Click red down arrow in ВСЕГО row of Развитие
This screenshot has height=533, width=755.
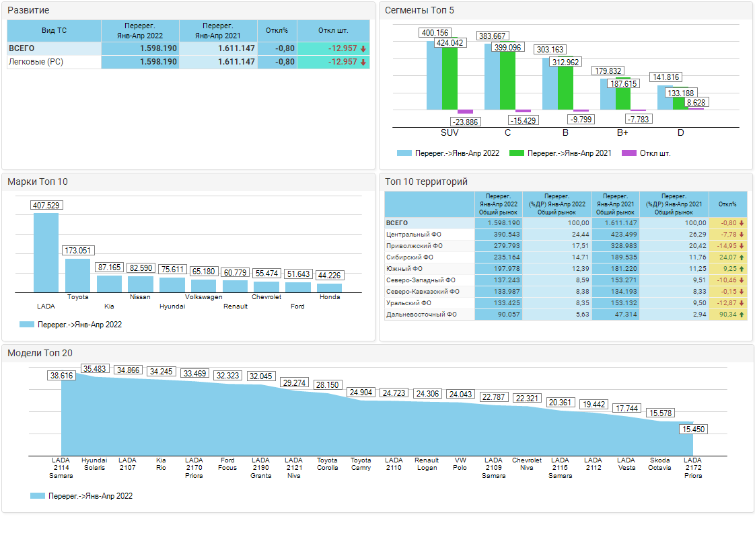coord(363,48)
